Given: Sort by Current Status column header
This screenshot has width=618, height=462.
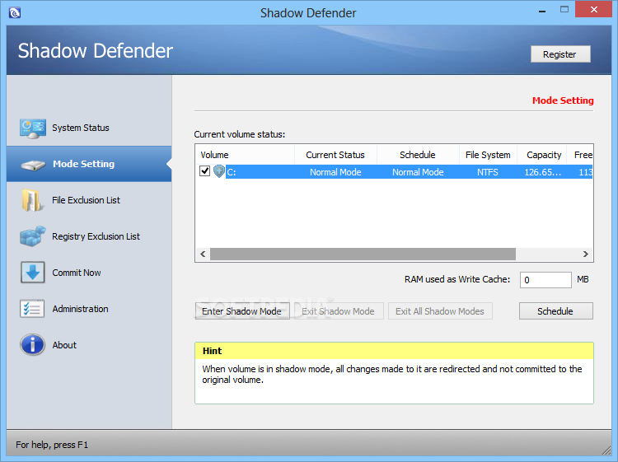Looking at the screenshot, I should (336, 155).
